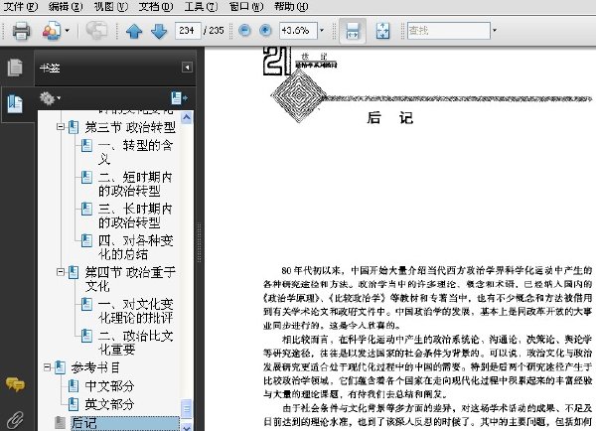Click bookmarks panel scrollbar down arrow
The height and width of the screenshot is (431, 596).
[187, 426]
